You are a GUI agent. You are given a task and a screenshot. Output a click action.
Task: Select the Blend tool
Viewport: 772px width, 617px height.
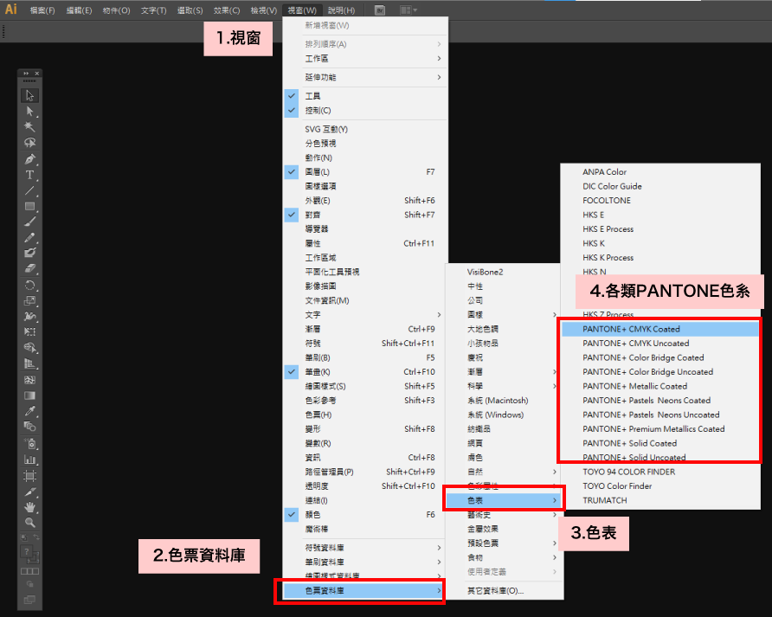point(29,427)
